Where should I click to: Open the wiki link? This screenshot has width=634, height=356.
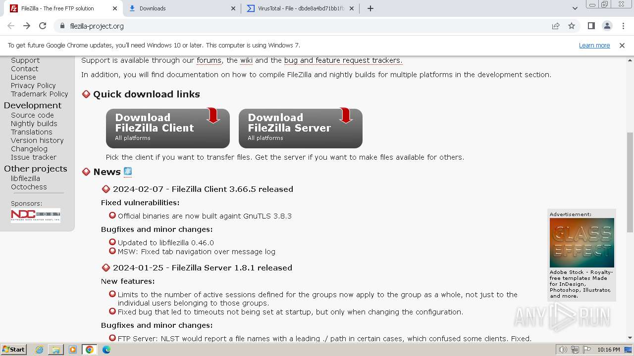pyautogui.click(x=246, y=60)
